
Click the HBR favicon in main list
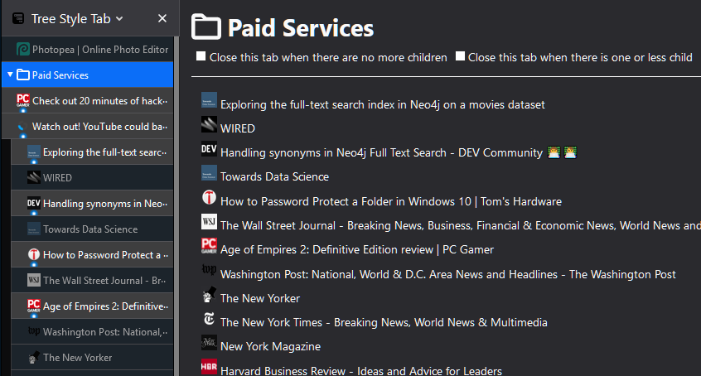click(x=209, y=367)
